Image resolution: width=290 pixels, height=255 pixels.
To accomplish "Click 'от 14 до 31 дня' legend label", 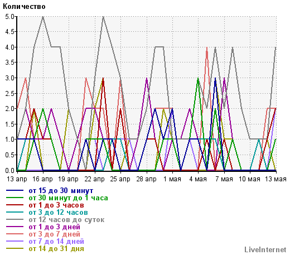I will pyautogui.click(x=56, y=249).
